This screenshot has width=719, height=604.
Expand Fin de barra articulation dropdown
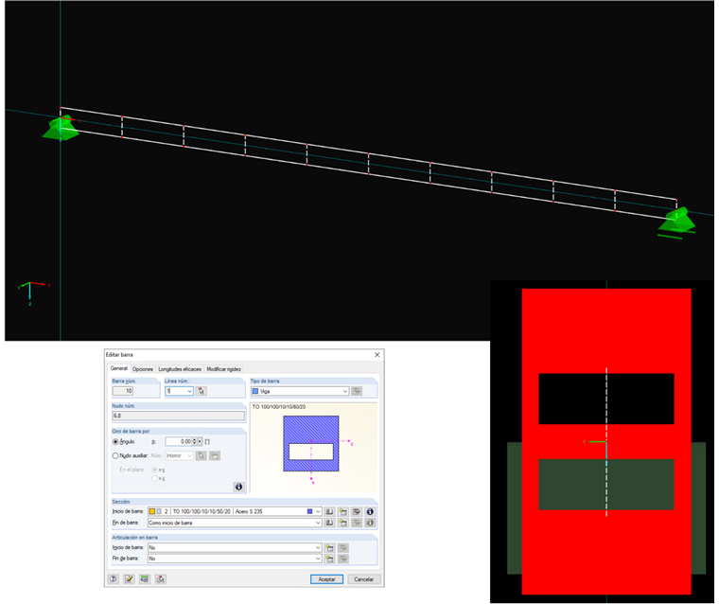(x=318, y=559)
